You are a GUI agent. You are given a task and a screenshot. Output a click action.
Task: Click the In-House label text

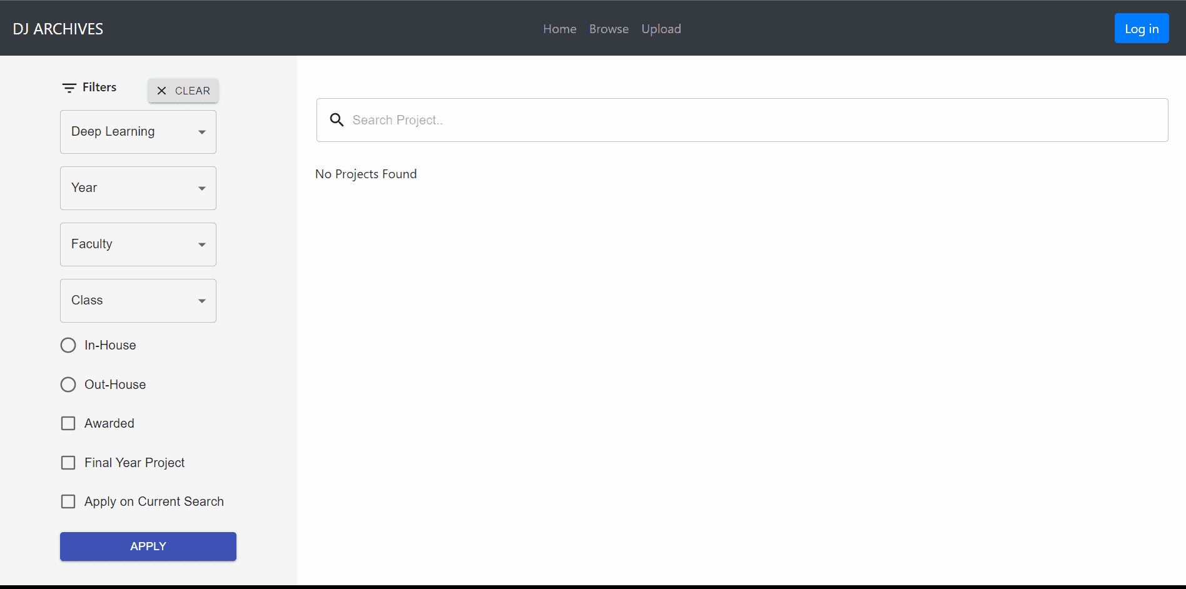110,345
